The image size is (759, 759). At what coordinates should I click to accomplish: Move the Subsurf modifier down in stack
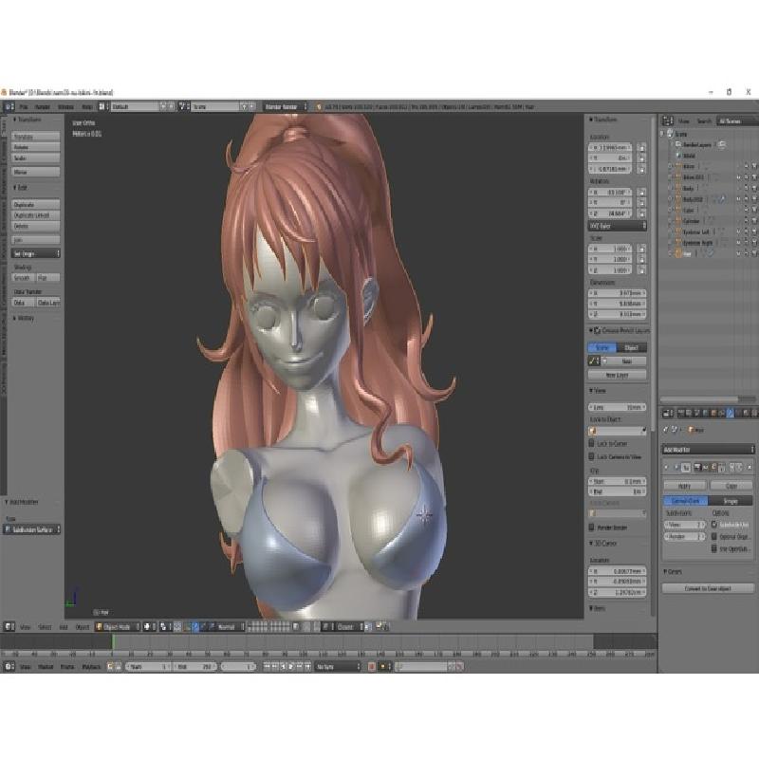point(739,467)
